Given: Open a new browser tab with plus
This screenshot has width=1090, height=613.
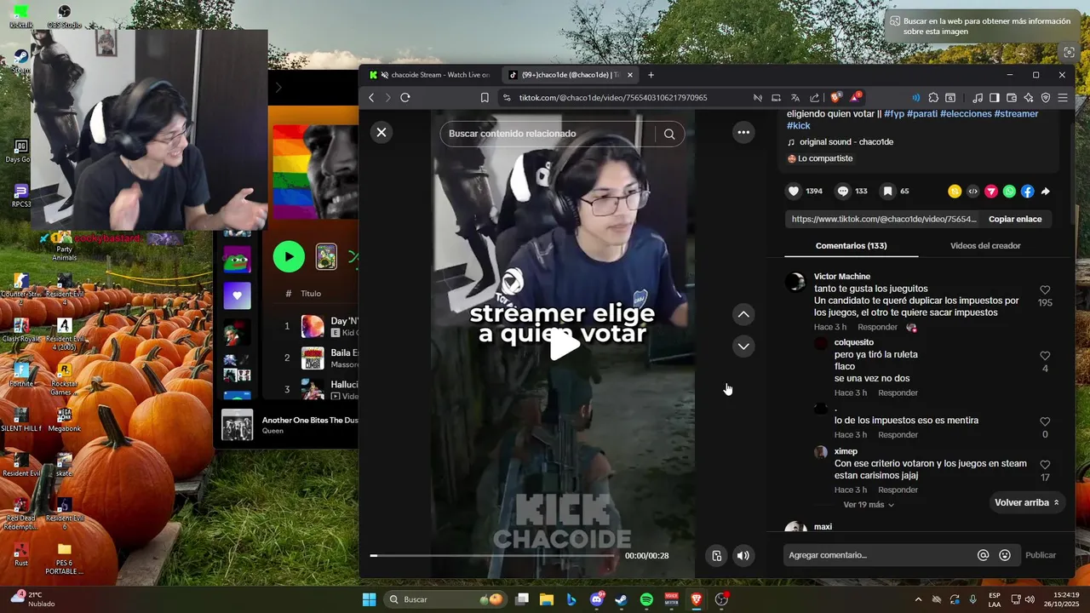Looking at the screenshot, I should tap(651, 75).
